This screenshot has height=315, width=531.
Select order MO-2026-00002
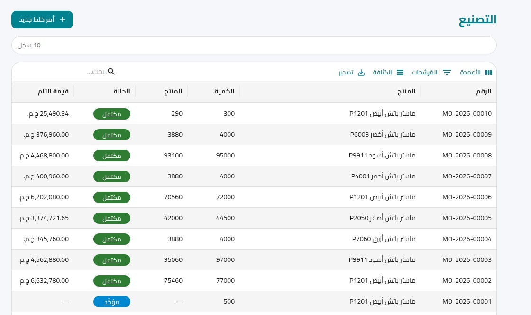pyautogui.click(x=467, y=281)
